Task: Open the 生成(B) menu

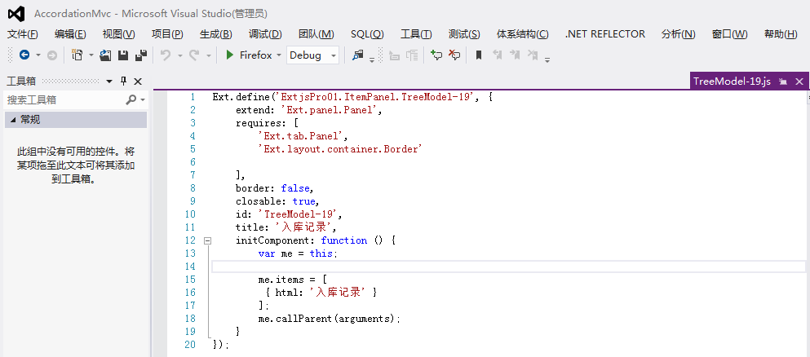Action: coord(216,34)
